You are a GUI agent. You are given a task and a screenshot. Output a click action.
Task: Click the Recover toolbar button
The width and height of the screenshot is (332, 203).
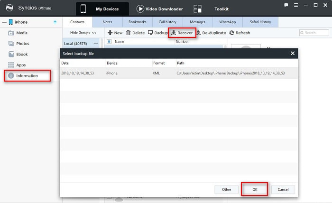tap(182, 33)
